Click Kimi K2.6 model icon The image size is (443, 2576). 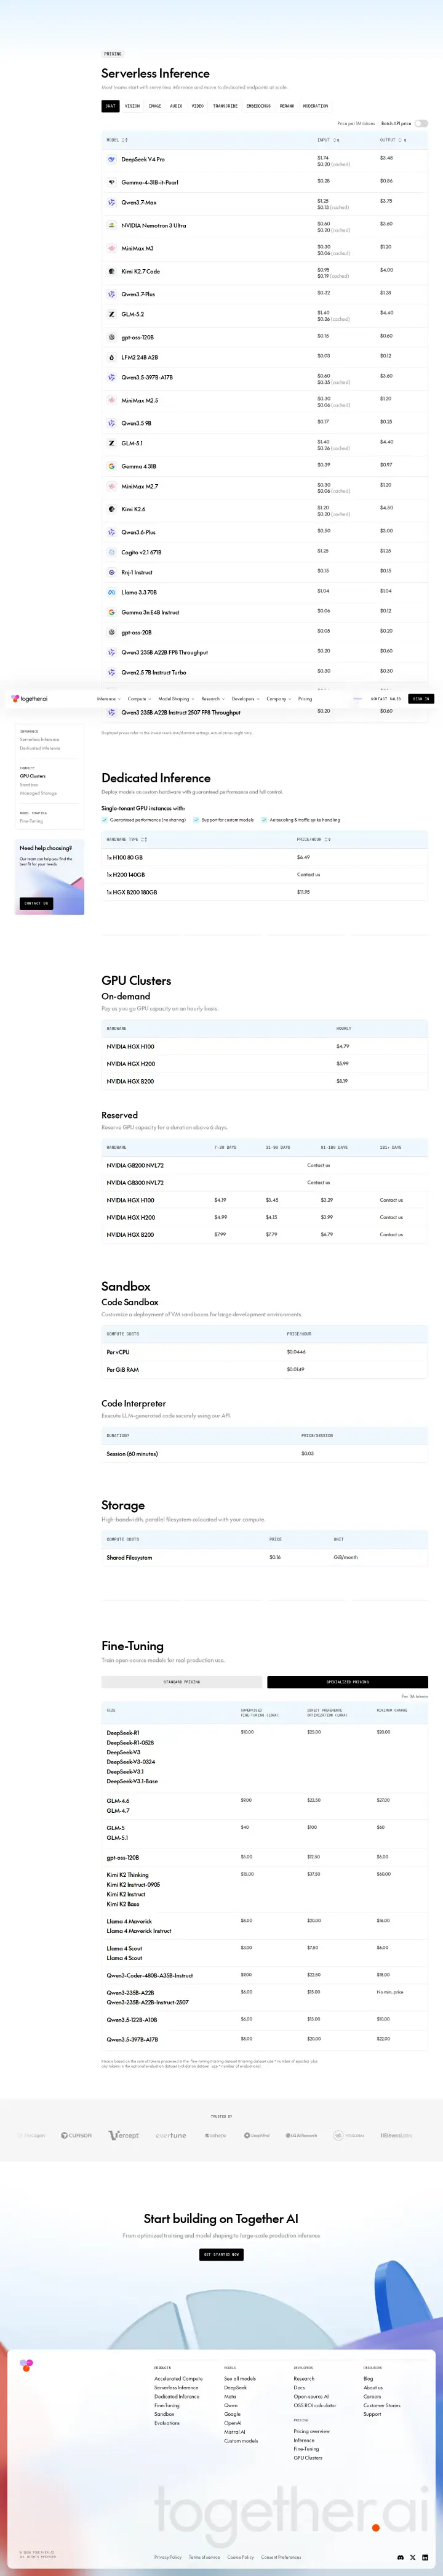click(x=112, y=509)
